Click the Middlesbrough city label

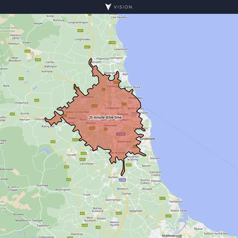172,236
